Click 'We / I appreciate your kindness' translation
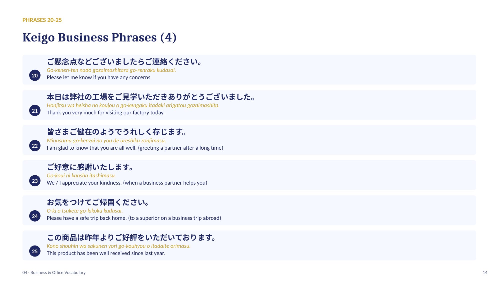499x281 pixels. coord(127,183)
